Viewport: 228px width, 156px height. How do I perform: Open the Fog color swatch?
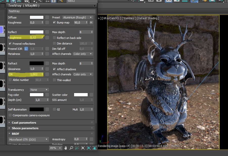37,95
